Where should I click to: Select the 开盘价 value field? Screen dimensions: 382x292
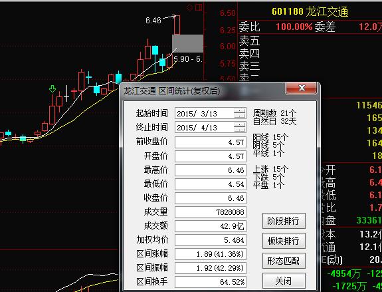pyautogui.click(x=211, y=156)
